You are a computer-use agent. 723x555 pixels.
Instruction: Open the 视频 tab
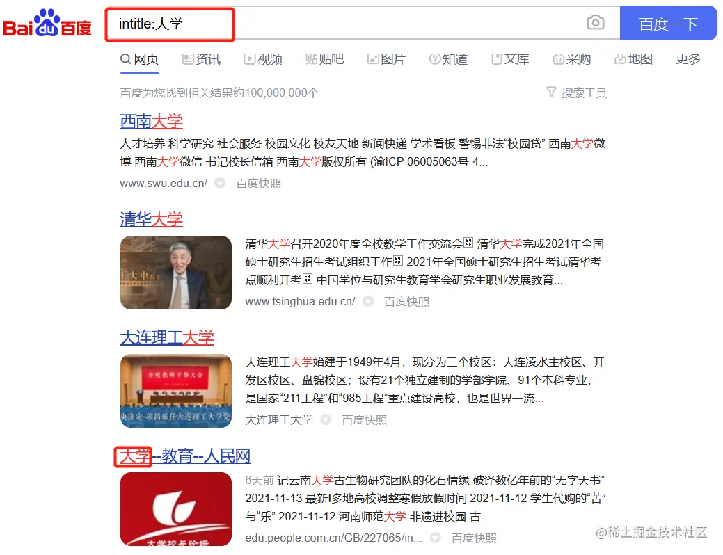[263, 60]
